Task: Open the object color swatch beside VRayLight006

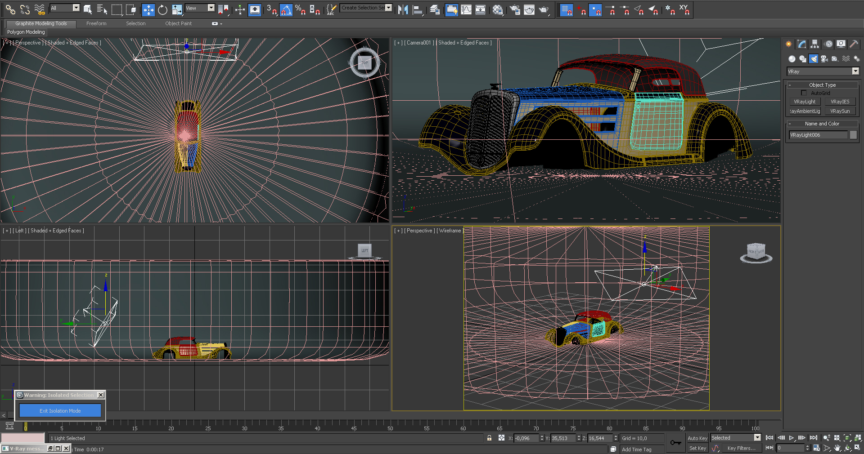Action: (x=853, y=135)
